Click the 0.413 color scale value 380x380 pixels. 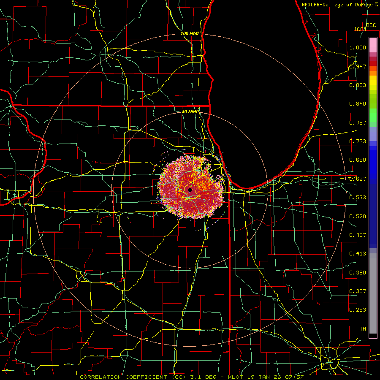click(358, 254)
